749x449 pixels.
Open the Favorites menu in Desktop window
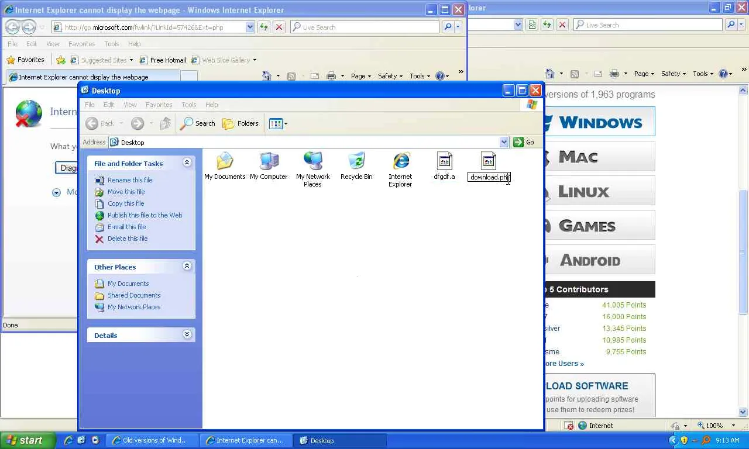tap(159, 105)
